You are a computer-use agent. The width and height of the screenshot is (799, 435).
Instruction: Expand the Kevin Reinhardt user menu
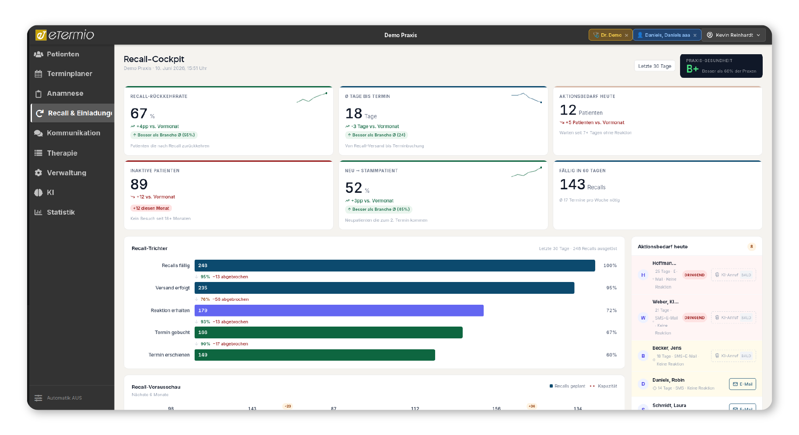click(733, 35)
